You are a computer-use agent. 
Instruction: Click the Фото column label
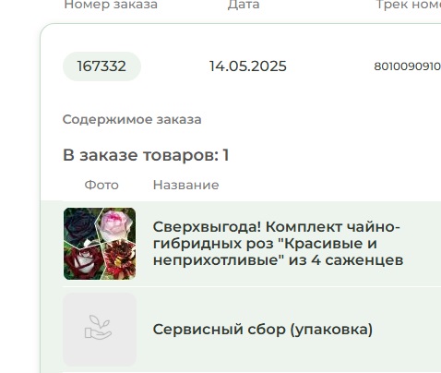coord(101,185)
